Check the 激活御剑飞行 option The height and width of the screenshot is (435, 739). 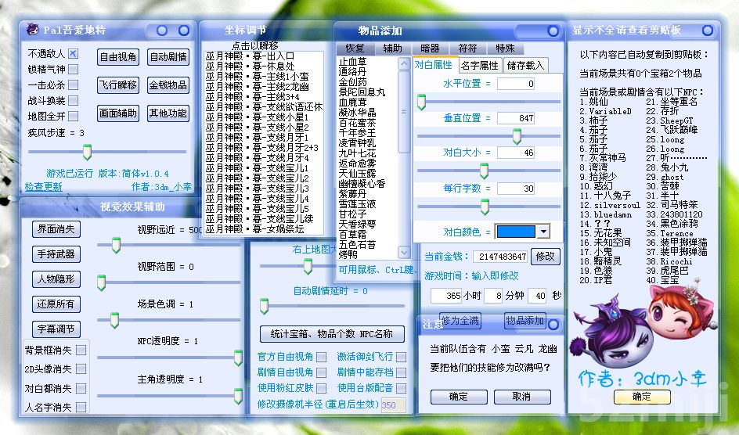(x=401, y=357)
